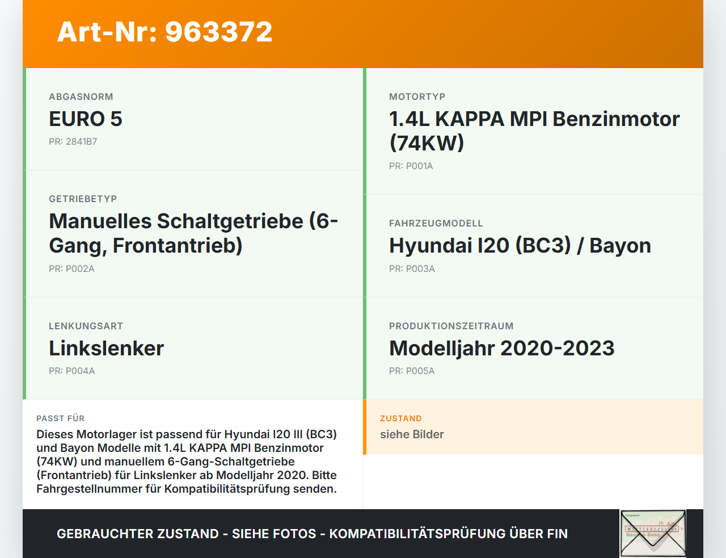Click the Art-Nr: 963372 header
Image resolution: width=726 pixels, height=558 pixels.
pos(164,32)
